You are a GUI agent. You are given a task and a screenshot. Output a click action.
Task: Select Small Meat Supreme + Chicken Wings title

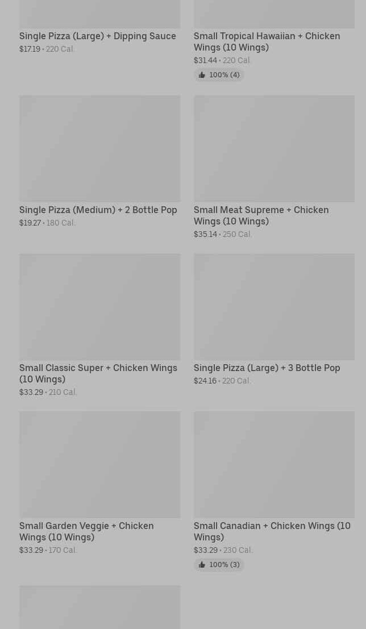click(261, 215)
